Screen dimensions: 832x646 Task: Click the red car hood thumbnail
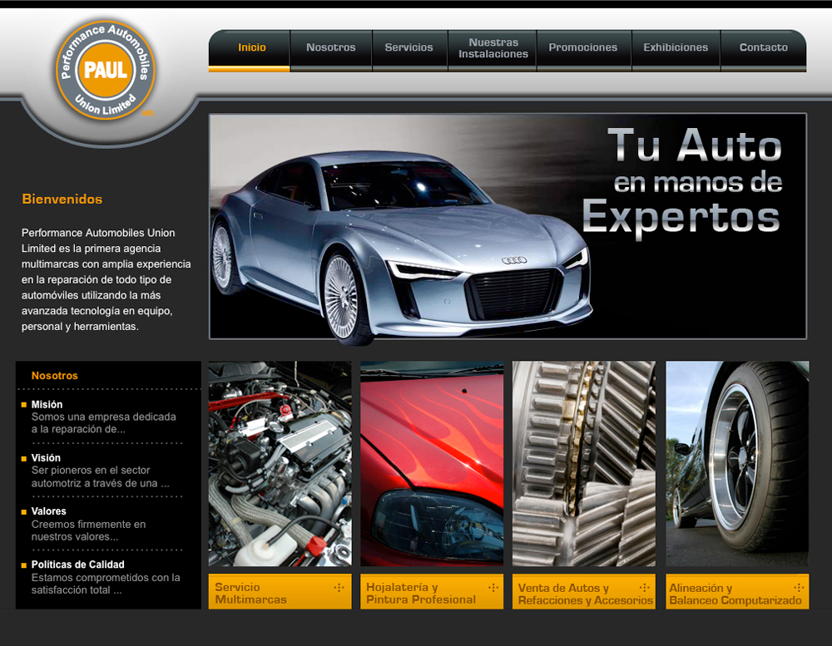tap(432, 464)
